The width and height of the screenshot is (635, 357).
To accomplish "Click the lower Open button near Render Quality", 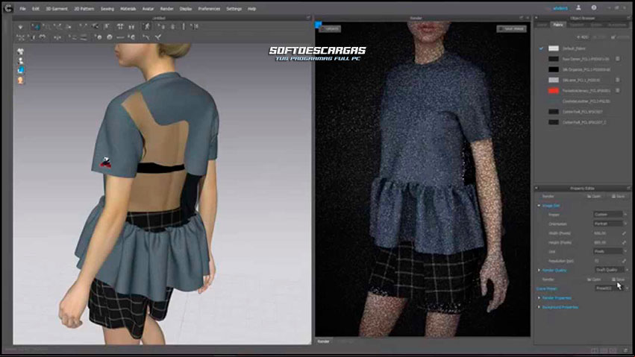I will click(x=594, y=279).
